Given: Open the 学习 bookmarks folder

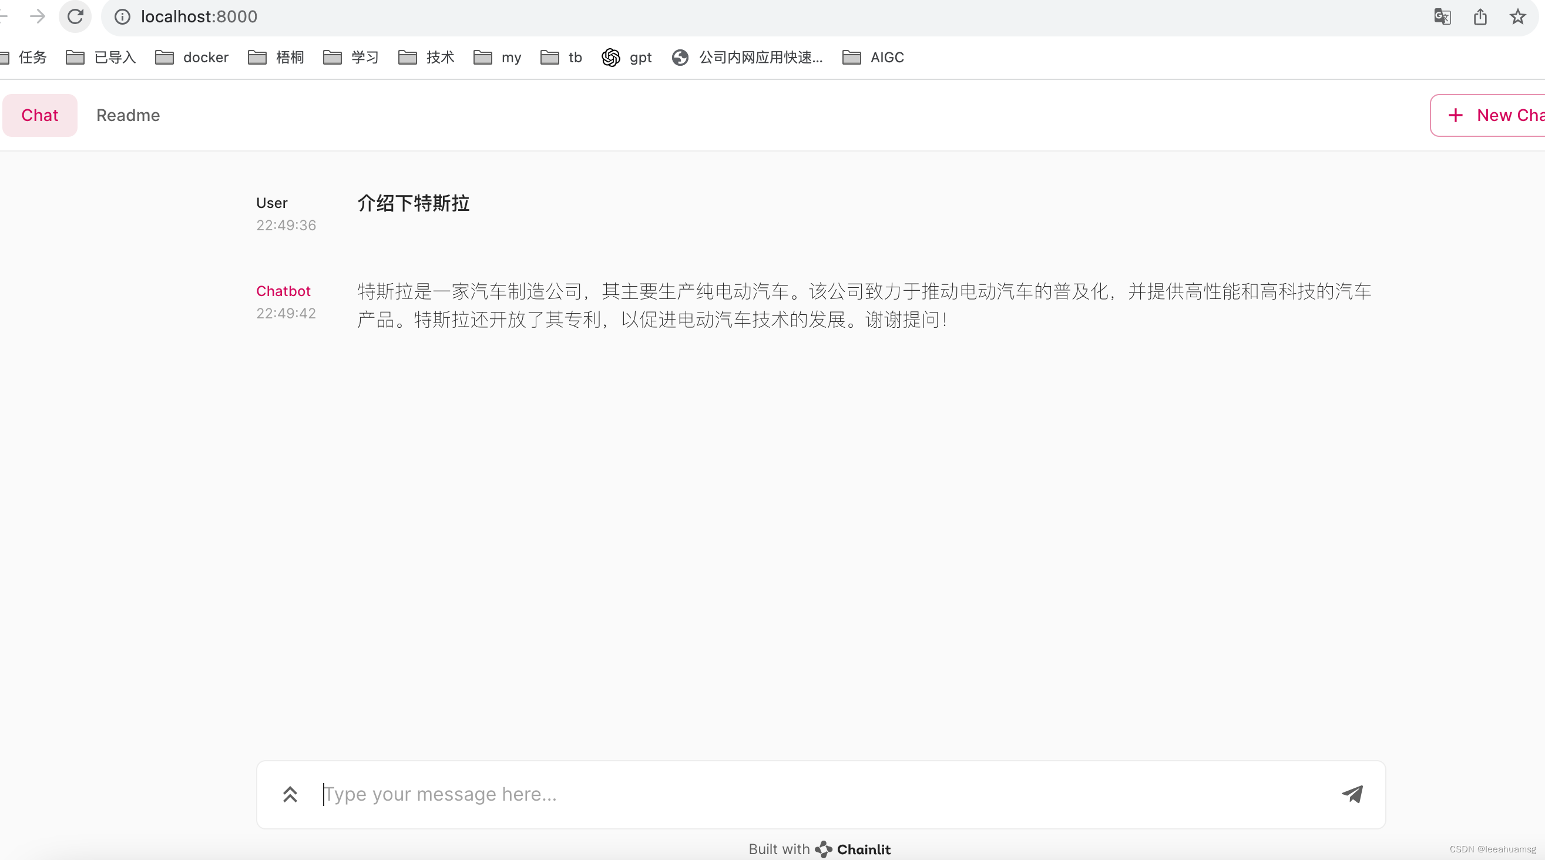Looking at the screenshot, I should pyautogui.click(x=351, y=58).
